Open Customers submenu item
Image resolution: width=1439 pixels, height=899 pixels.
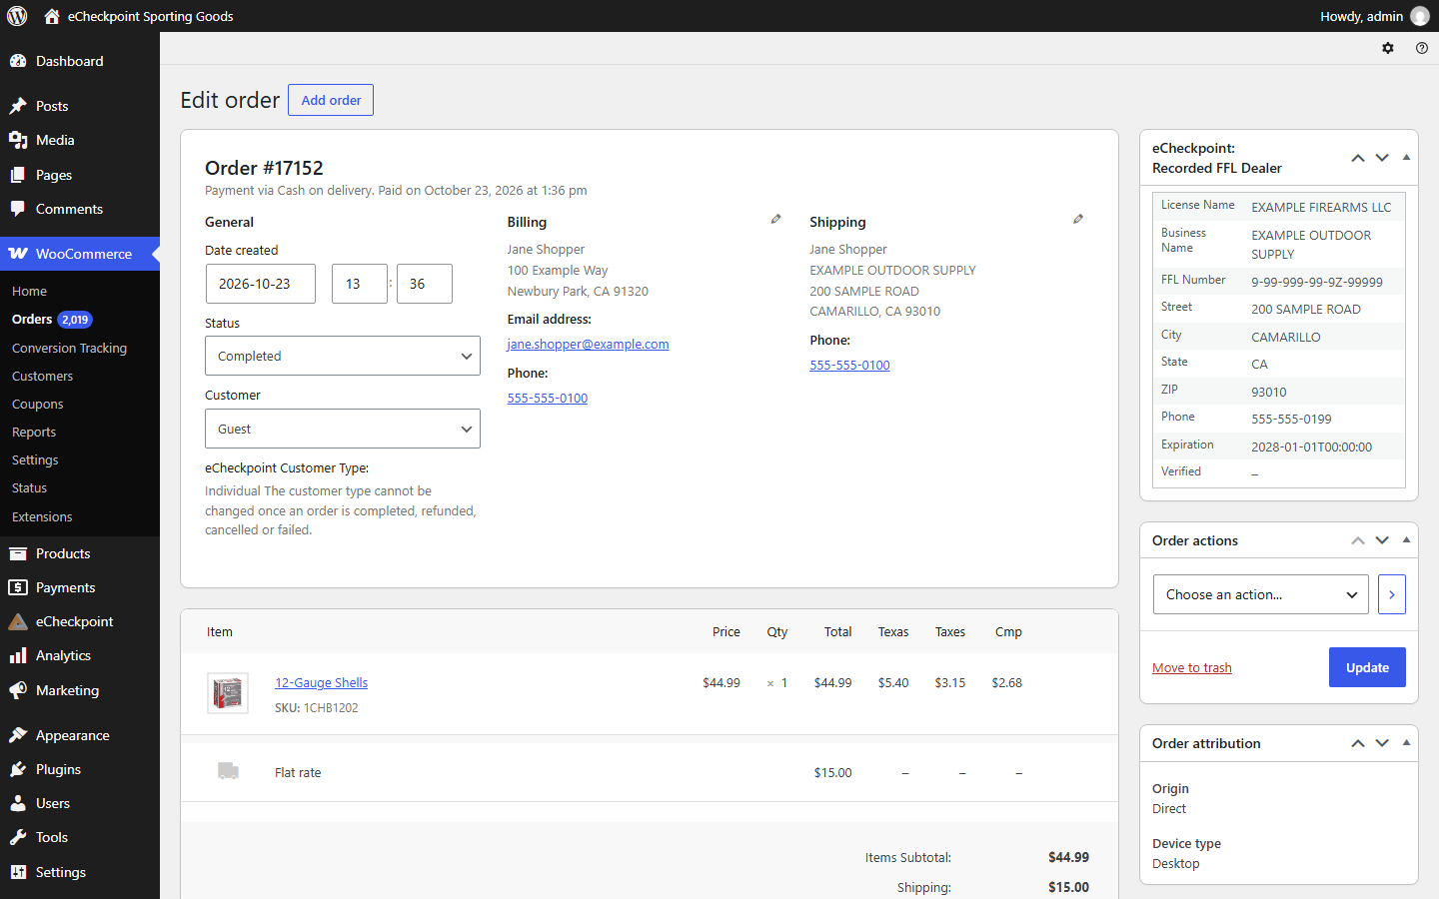click(x=42, y=376)
